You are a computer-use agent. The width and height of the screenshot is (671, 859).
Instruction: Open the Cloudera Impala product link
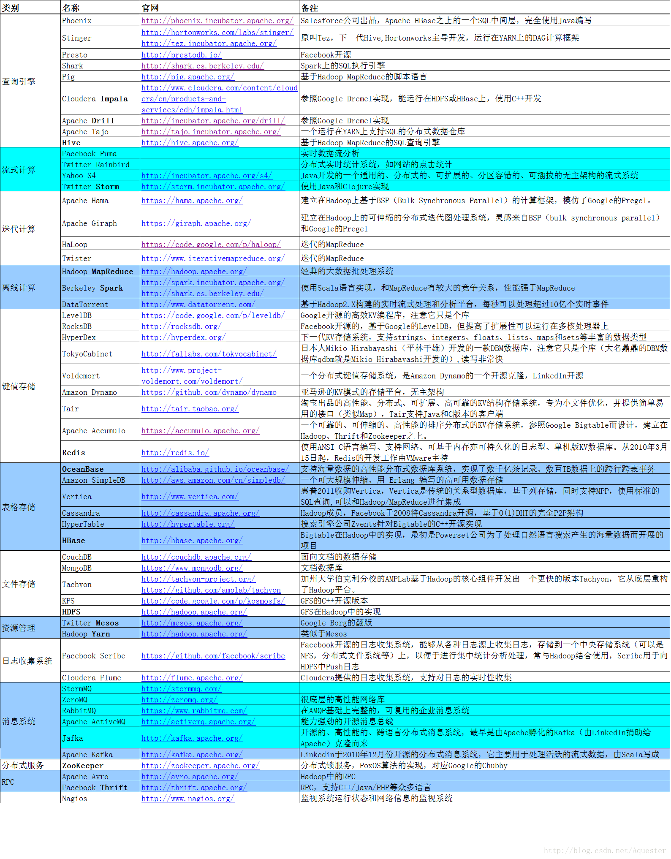(219, 99)
